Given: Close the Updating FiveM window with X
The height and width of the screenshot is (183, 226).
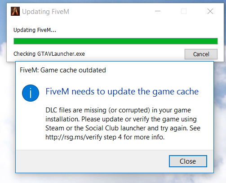Looking at the screenshot, I should (x=210, y=11).
